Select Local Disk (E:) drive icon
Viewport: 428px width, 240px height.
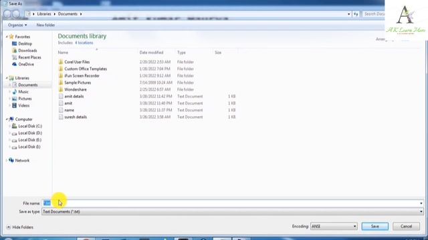(15, 140)
